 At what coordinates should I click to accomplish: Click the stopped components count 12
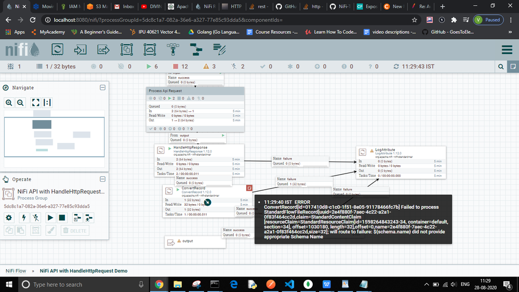(180, 67)
